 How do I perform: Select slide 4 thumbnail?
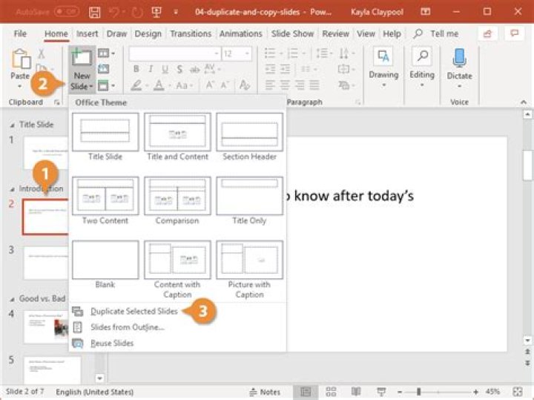pos(46,327)
